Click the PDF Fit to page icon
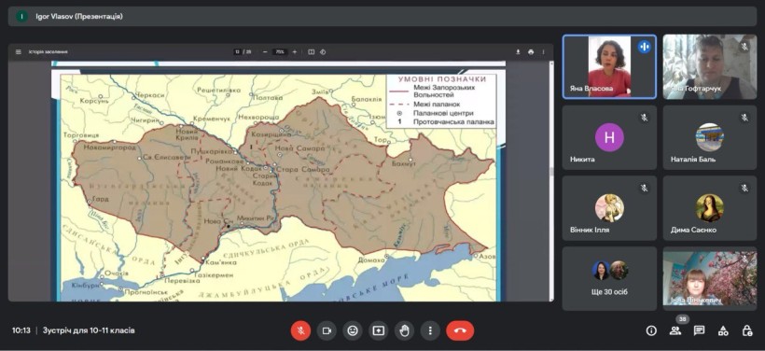Screen dimensions: 765x351 tap(312, 51)
